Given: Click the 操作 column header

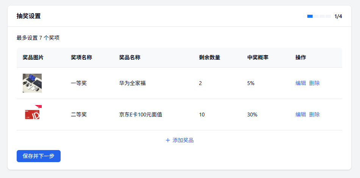Looking at the screenshot, I should pyautogui.click(x=301, y=57).
